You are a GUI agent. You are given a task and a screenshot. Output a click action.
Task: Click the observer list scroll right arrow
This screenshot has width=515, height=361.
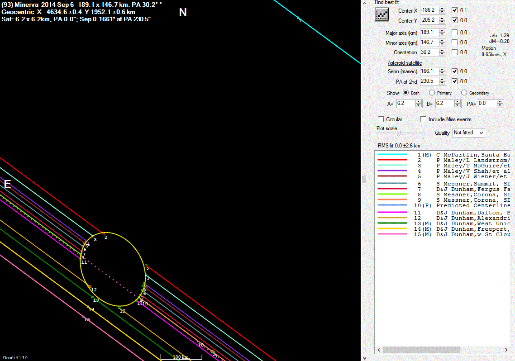[506, 350]
